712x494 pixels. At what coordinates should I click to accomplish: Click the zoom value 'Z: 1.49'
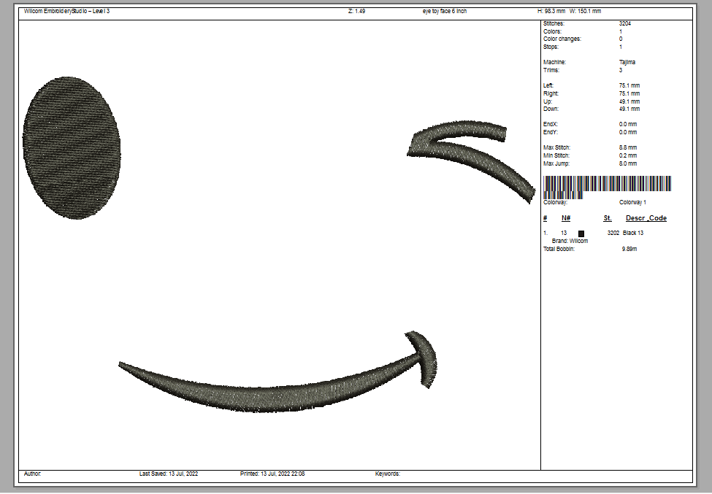[x=356, y=11]
